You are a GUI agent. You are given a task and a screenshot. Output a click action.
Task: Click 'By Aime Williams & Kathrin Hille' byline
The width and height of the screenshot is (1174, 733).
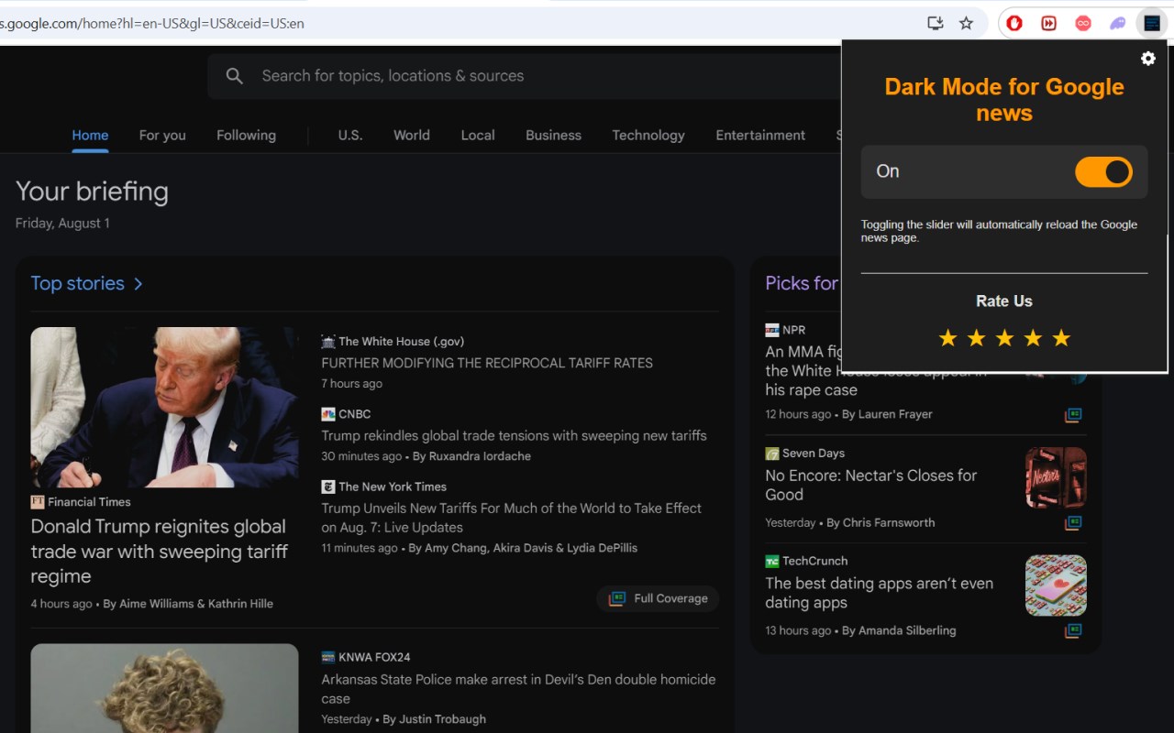[x=188, y=604]
